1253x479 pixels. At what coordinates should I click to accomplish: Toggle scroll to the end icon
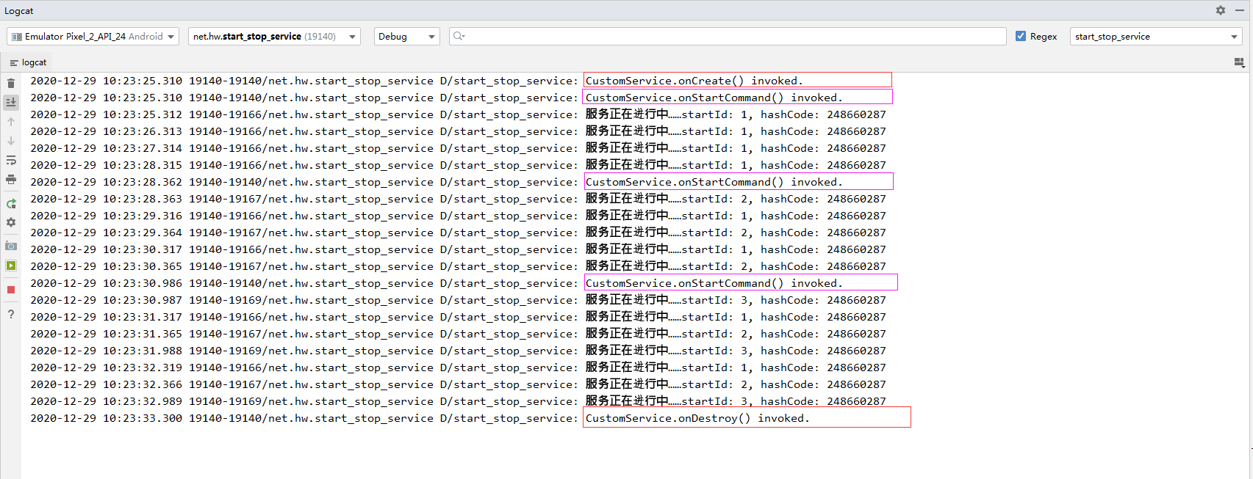coord(11,102)
